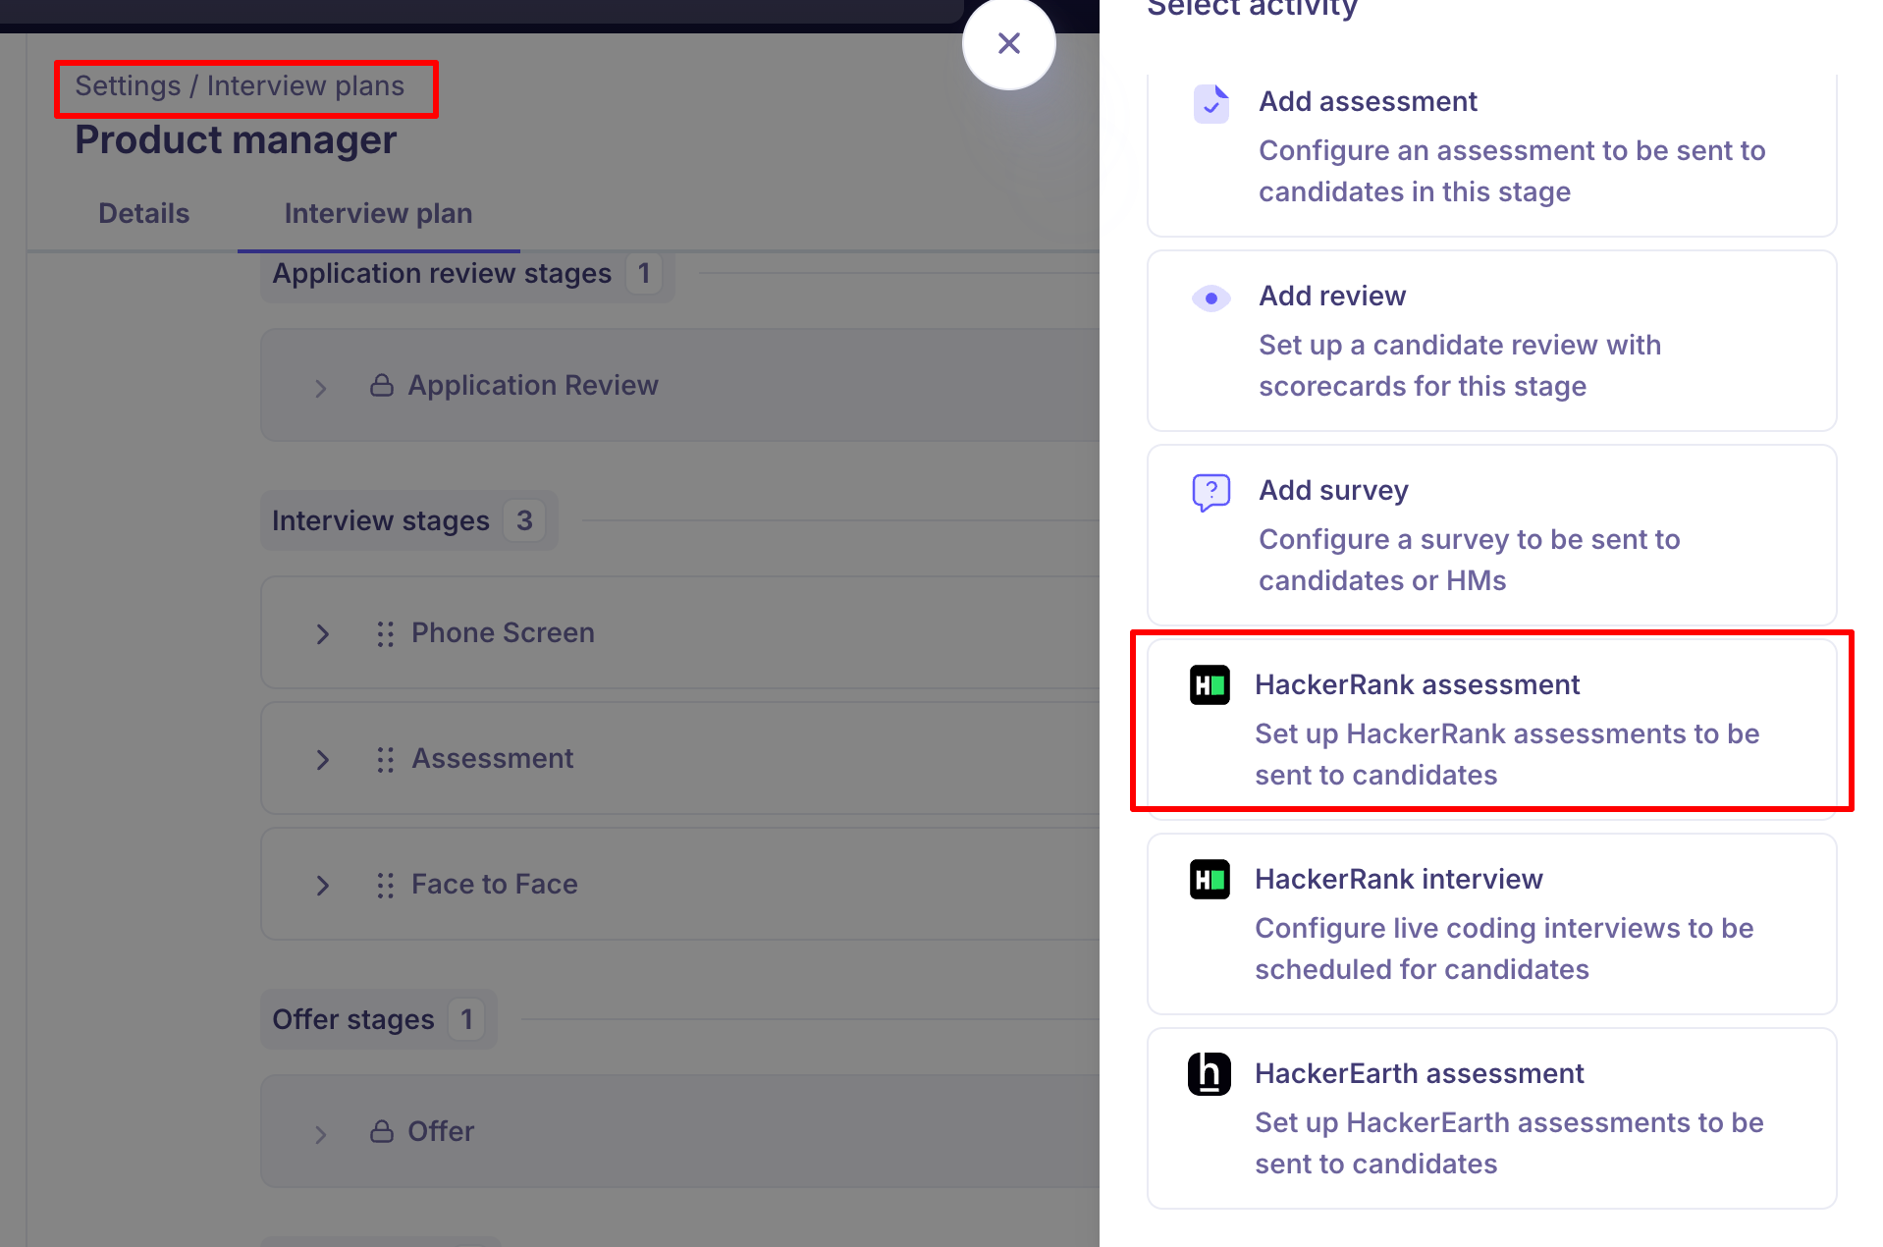Image resolution: width=1883 pixels, height=1247 pixels.
Task: Switch to the Interview plan tab
Action: tap(378, 214)
